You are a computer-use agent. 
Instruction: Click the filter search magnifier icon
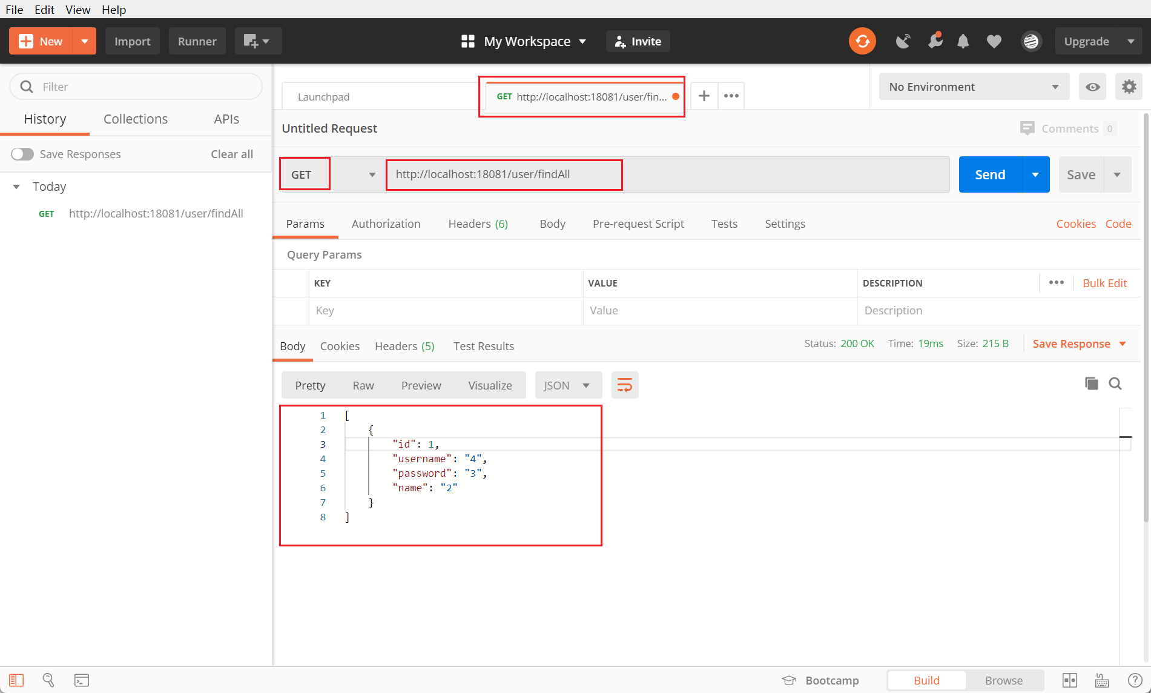[26, 87]
